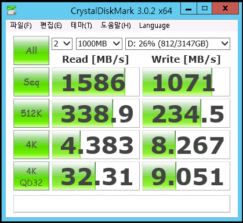Click the 512K write result 234.5
Screen dimensions: 243x223
point(186,113)
